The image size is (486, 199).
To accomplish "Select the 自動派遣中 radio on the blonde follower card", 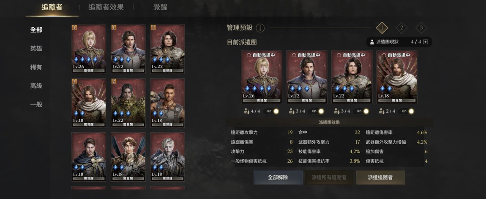I will [248, 55].
